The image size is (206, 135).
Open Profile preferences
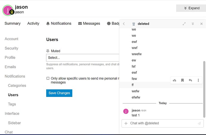[10, 58]
